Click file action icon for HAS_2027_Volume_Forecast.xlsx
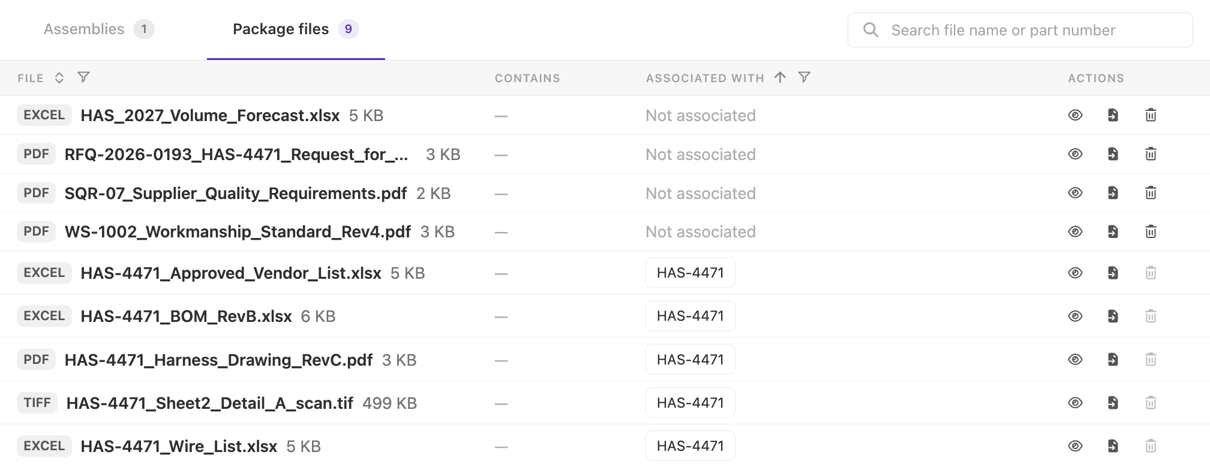Viewport: 1210px width, 467px height. [1113, 115]
